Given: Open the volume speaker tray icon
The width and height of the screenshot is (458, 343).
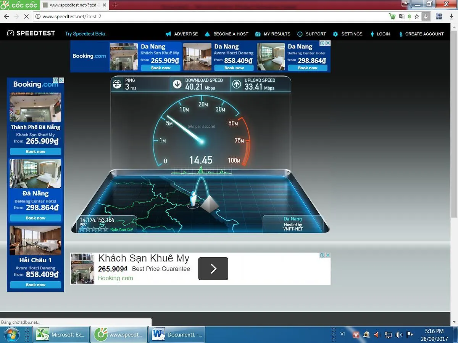Looking at the screenshot, I should point(399,335).
